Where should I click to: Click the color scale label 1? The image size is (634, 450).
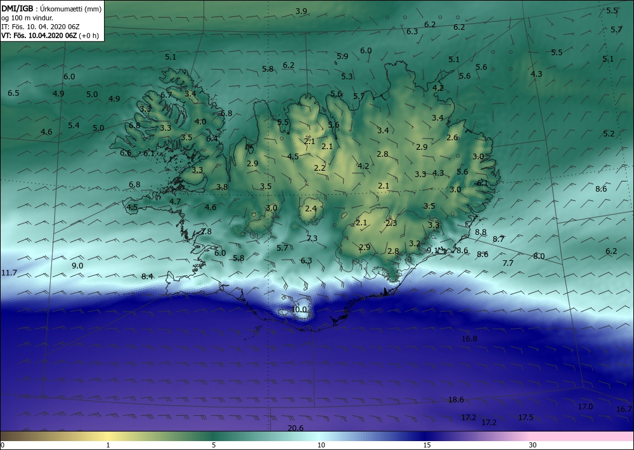[x=108, y=445]
